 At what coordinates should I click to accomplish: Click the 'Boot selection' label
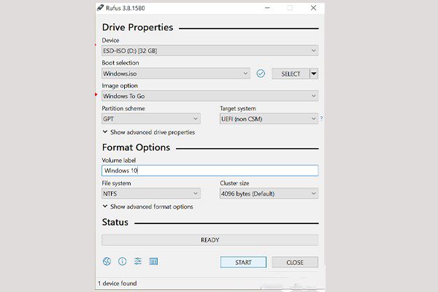[120, 63]
